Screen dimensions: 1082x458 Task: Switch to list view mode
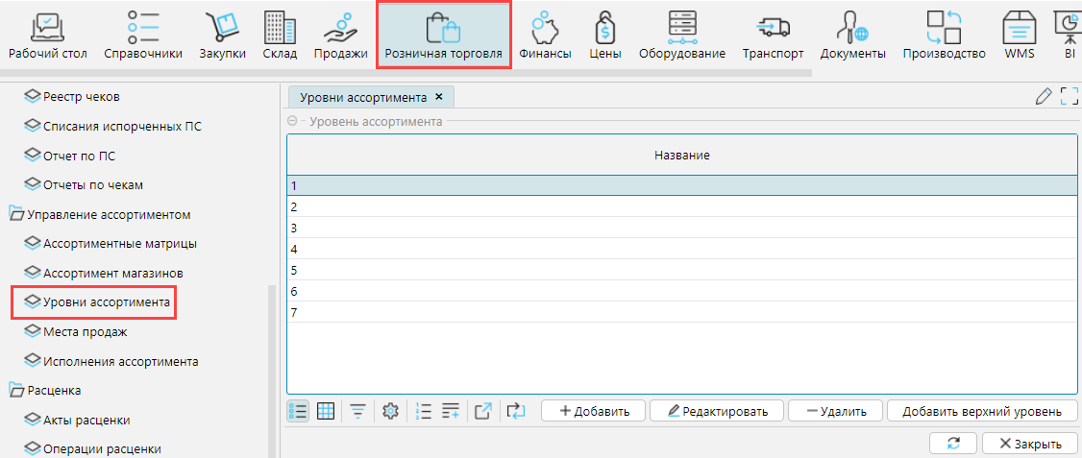(x=298, y=411)
